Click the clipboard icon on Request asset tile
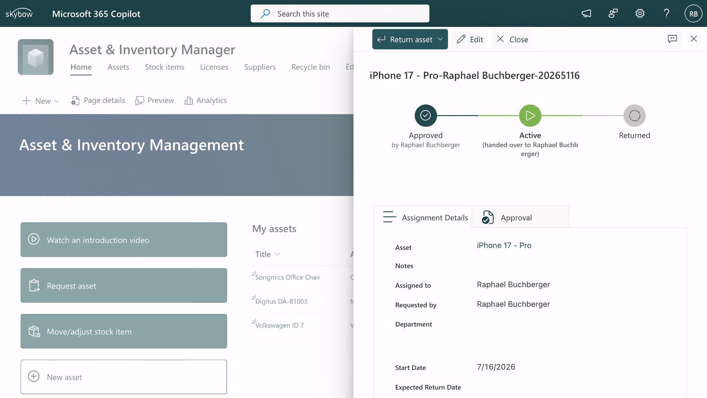 click(x=34, y=285)
